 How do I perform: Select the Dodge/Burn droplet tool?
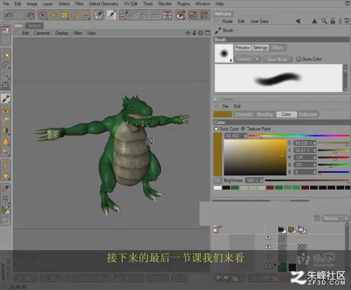point(5,141)
